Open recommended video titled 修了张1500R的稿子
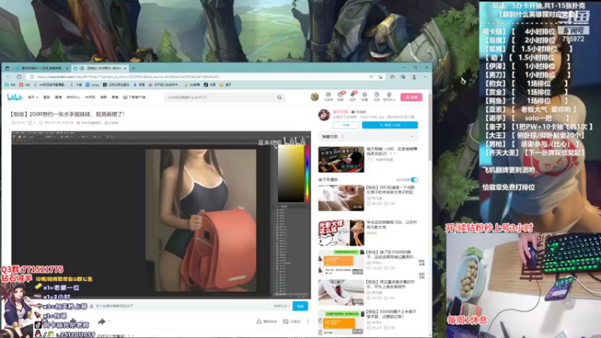 point(390,255)
